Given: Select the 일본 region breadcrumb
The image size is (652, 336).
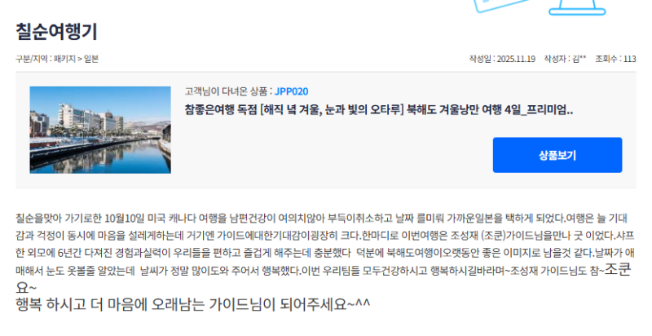Looking at the screenshot, I should coord(91,59).
